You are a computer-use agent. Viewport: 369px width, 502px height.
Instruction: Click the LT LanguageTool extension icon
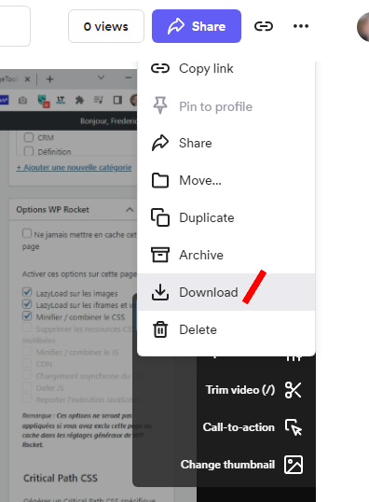61,100
